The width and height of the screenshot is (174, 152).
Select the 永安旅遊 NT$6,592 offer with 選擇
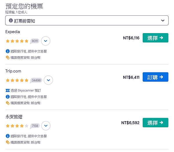pyautogui.click(x=155, y=123)
